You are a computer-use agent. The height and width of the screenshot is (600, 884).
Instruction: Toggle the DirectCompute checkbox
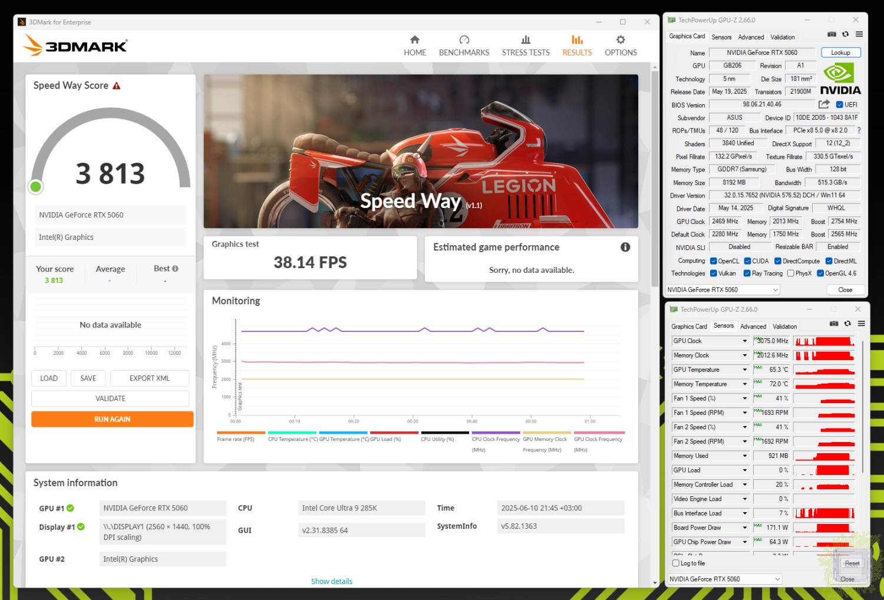(x=778, y=261)
